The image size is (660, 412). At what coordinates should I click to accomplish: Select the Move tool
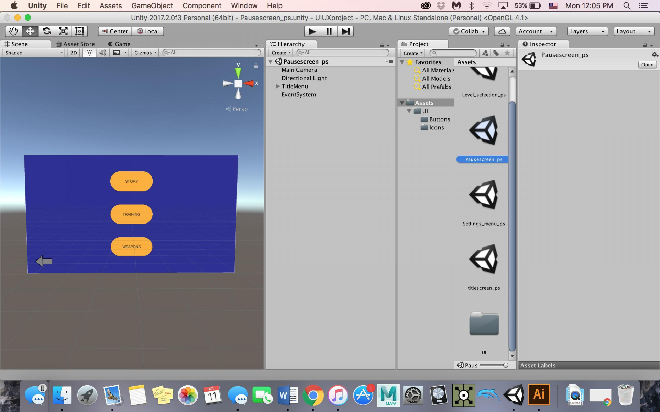pyautogui.click(x=30, y=31)
